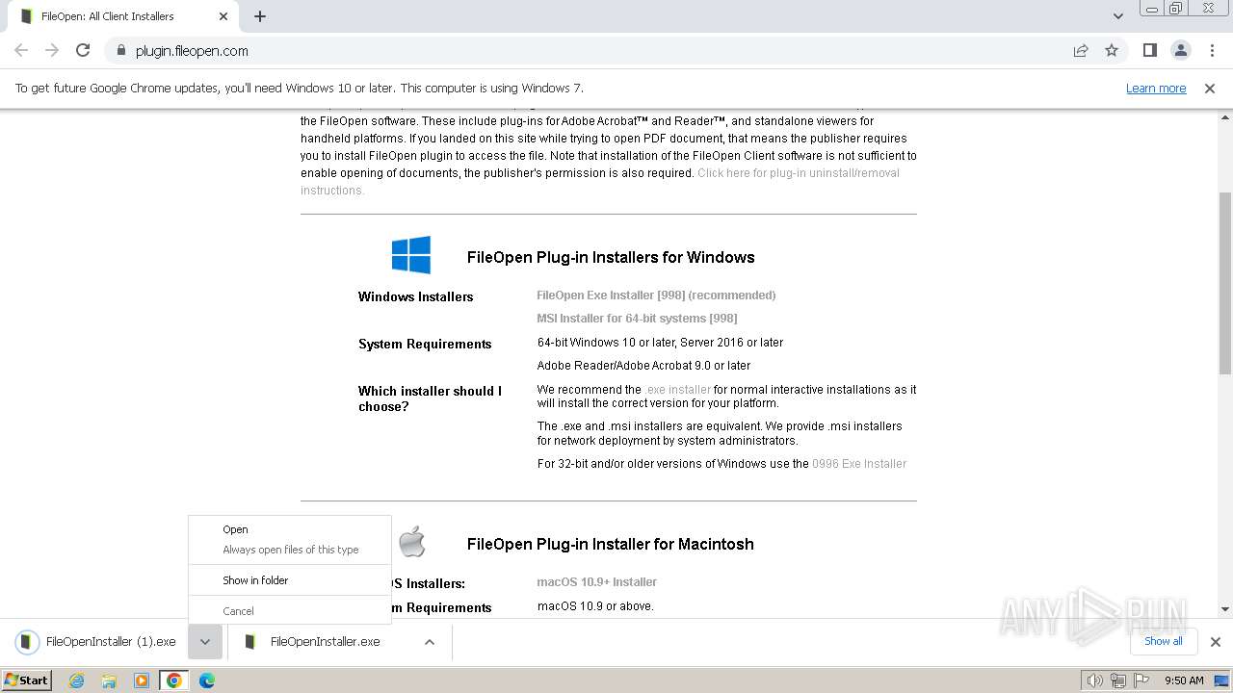Open Windows Explorer from taskbar

109,680
